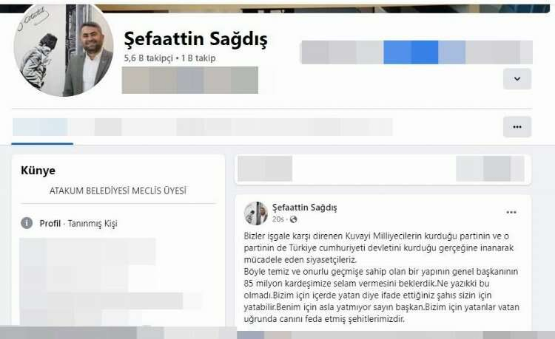The image size is (555, 339).
Task: Expand the chevron-down suggestions button
Action: (x=517, y=79)
